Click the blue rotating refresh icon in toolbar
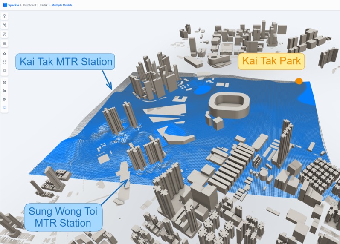This screenshot has width=340, height=244. point(4,108)
